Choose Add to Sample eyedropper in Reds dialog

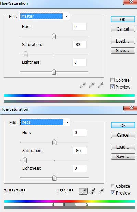(x=92, y=191)
